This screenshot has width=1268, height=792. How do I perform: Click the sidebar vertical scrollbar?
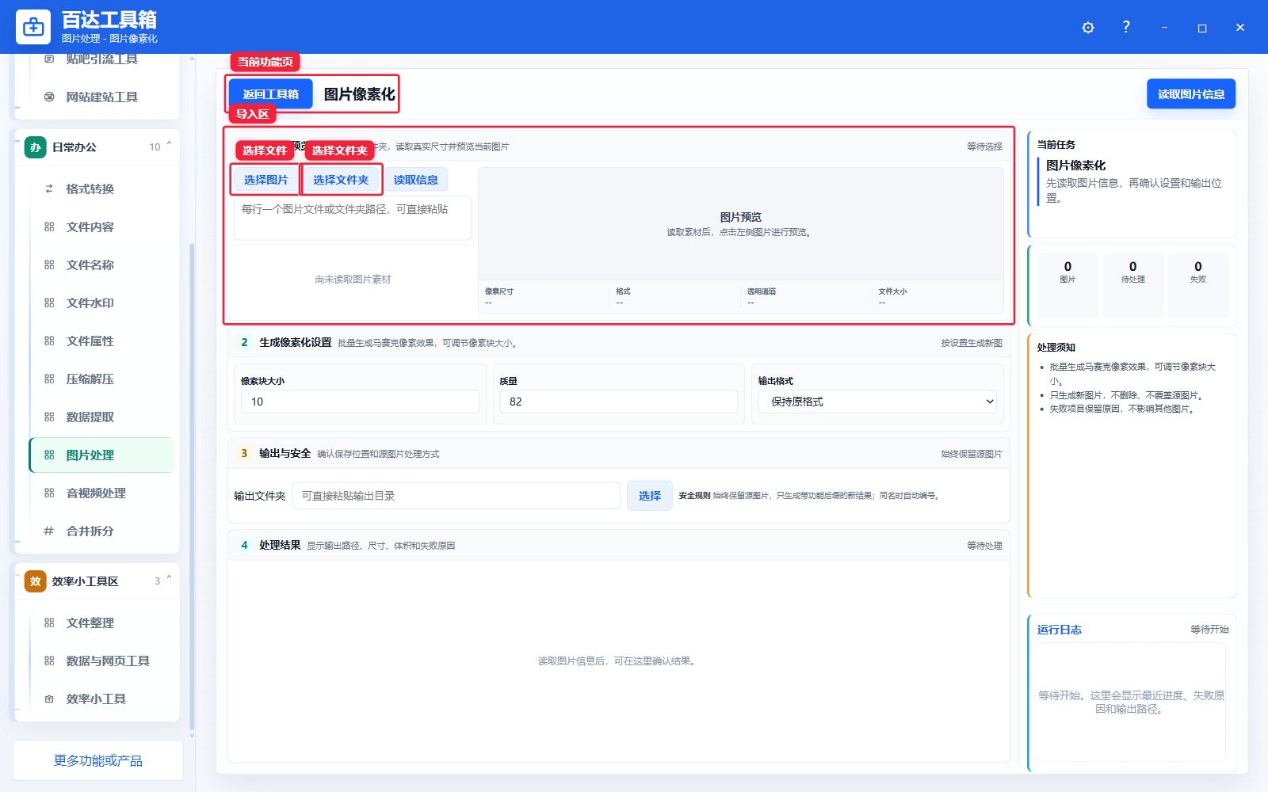click(x=192, y=486)
